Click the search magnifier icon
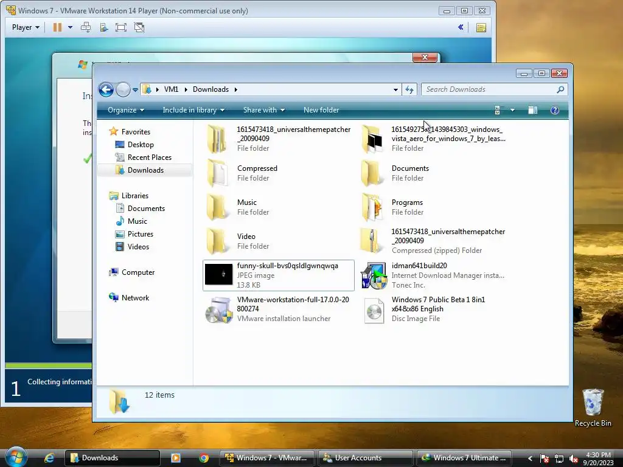 click(560, 89)
